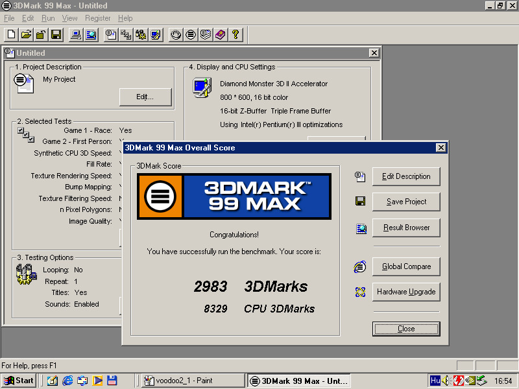Click the My Project description text
The width and height of the screenshot is (519, 389).
point(59,79)
